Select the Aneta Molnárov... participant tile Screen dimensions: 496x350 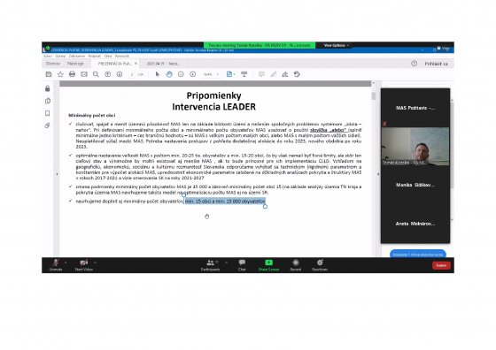click(x=415, y=224)
